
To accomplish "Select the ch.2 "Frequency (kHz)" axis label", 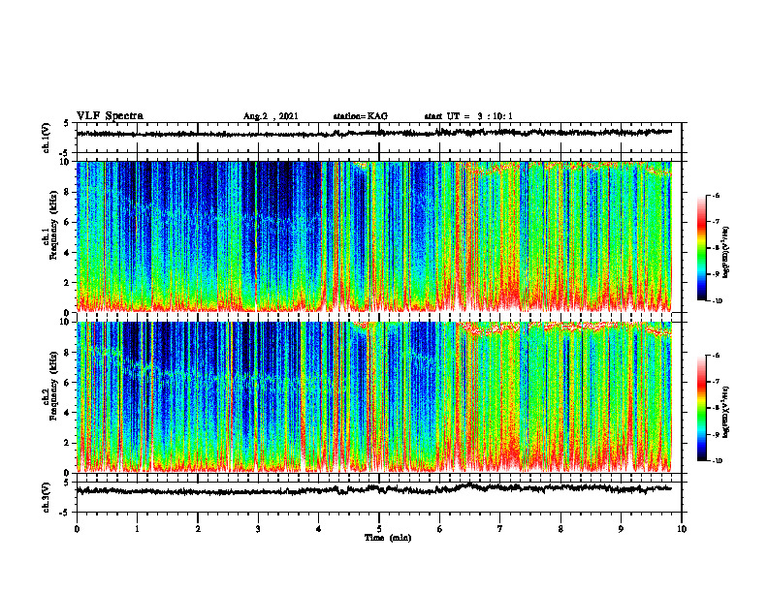I will tap(53, 387).
